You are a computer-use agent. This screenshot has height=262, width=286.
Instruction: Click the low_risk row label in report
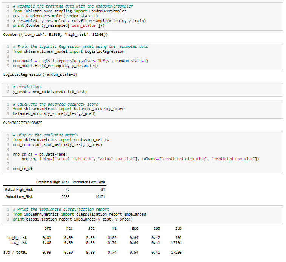coord(18,243)
